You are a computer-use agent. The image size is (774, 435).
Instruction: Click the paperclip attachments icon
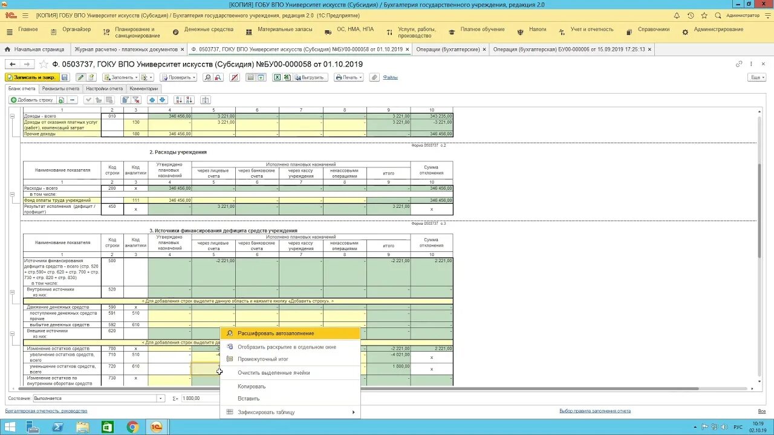coord(374,77)
